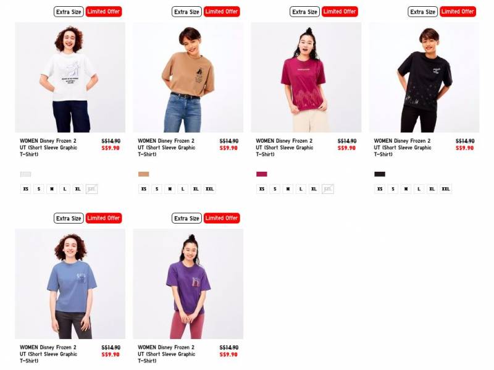Pick size M for the magenta T-shirt

288,189
